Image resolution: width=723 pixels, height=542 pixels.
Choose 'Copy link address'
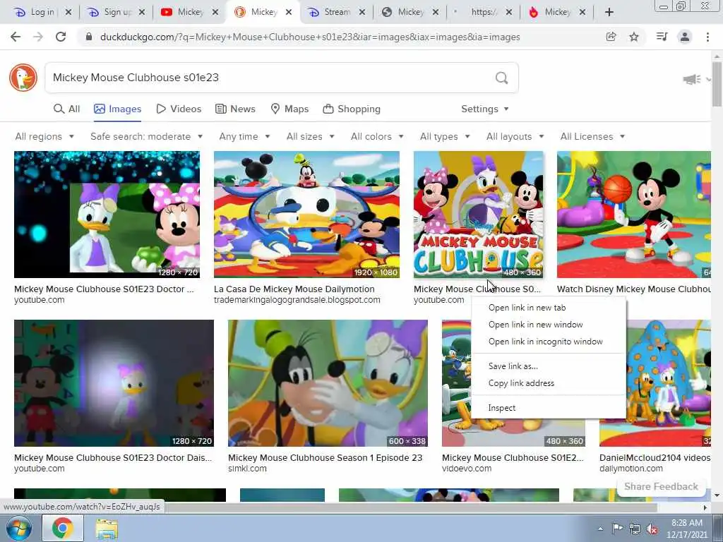(x=549, y=383)
